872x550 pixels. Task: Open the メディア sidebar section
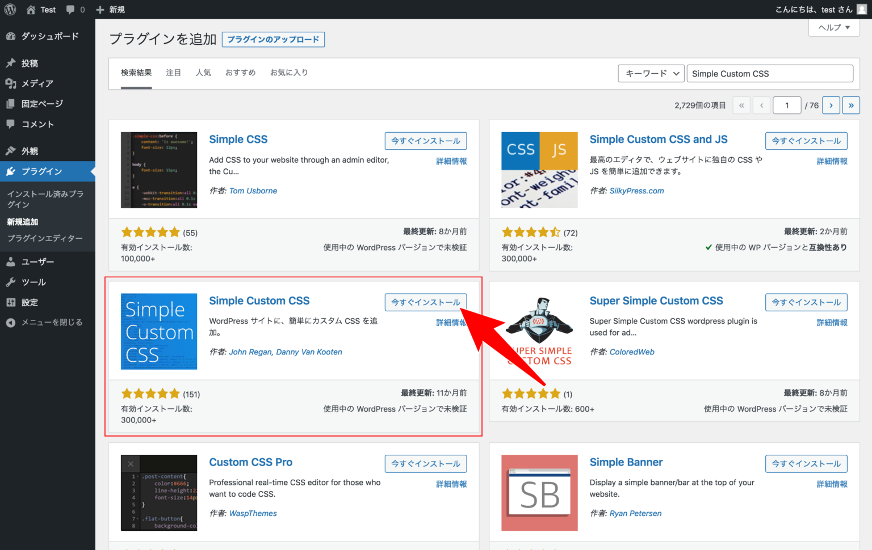[37, 83]
